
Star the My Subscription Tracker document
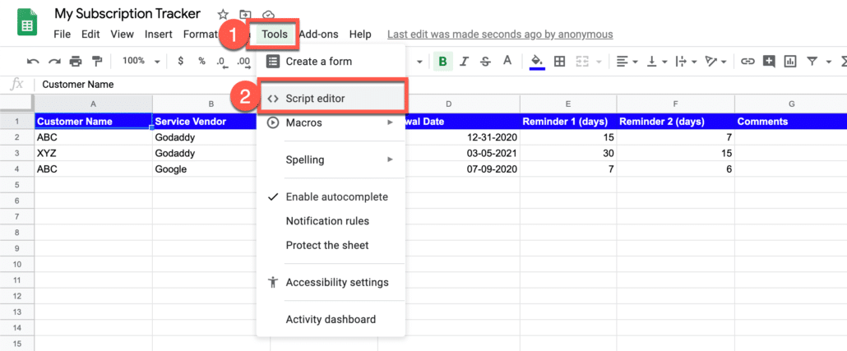coord(223,15)
